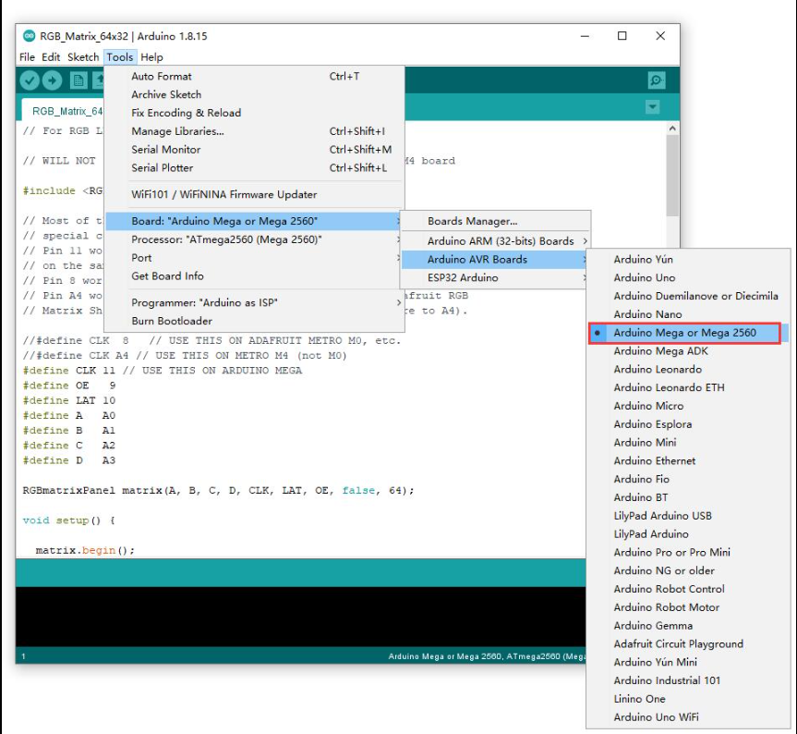Select Arduino Pro or Pro Mini

tap(688, 553)
